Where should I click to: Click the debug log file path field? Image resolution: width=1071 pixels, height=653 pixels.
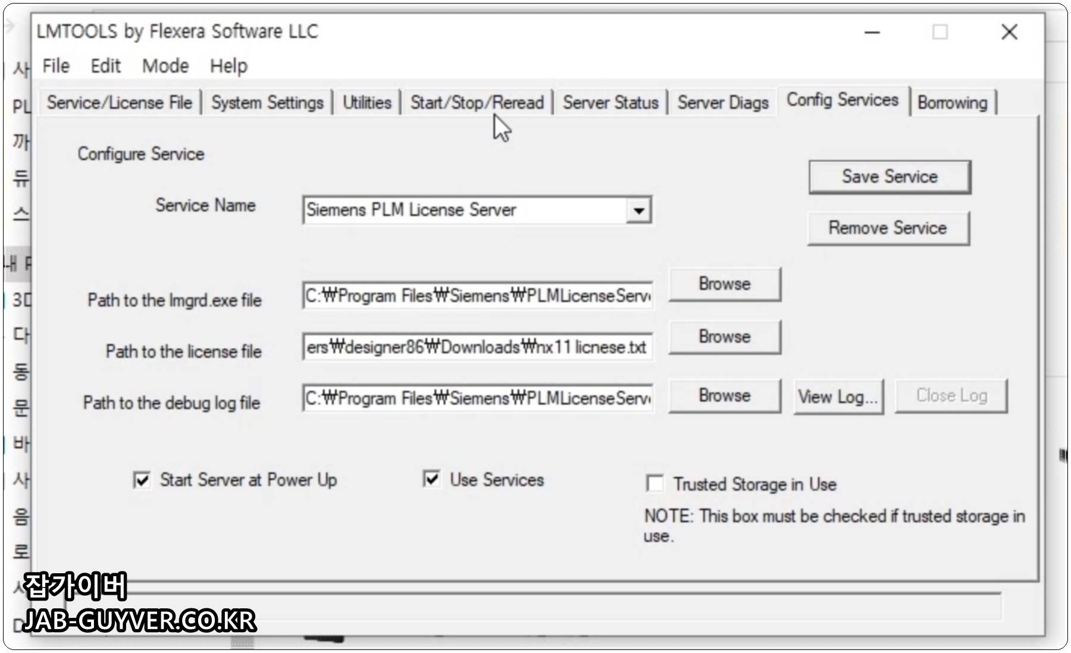478,398
